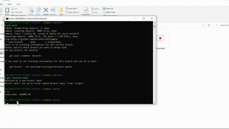Close the MINGW64 terminal window
This screenshot has height=129, width=229.
click(x=152, y=19)
